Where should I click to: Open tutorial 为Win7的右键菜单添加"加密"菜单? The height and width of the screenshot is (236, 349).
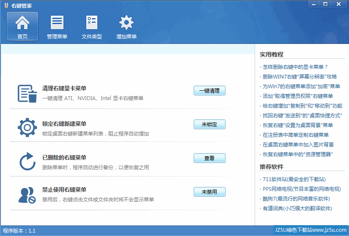point(301,86)
